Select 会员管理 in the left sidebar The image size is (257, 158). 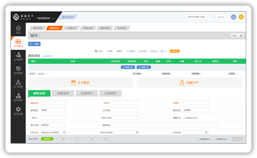[x=18, y=56]
